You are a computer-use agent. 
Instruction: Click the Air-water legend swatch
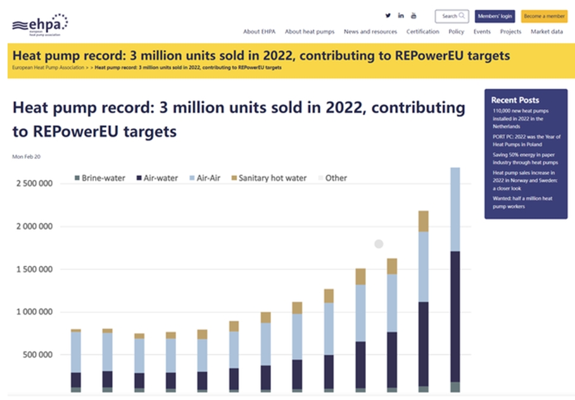(139, 178)
